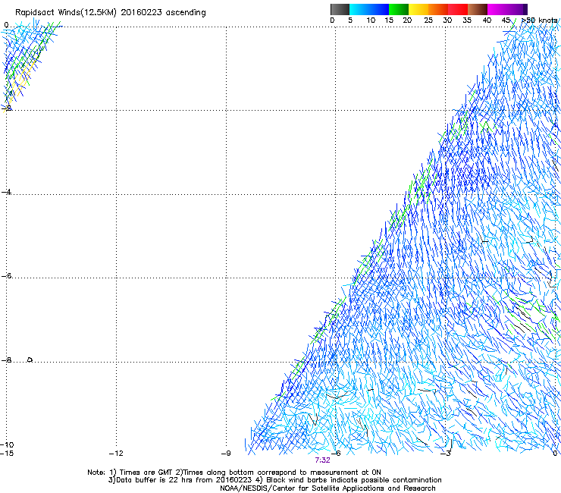This screenshot has width=561, height=493.
Task: Click the -10 latitude axis label
Action: click(x=7, y=444)
